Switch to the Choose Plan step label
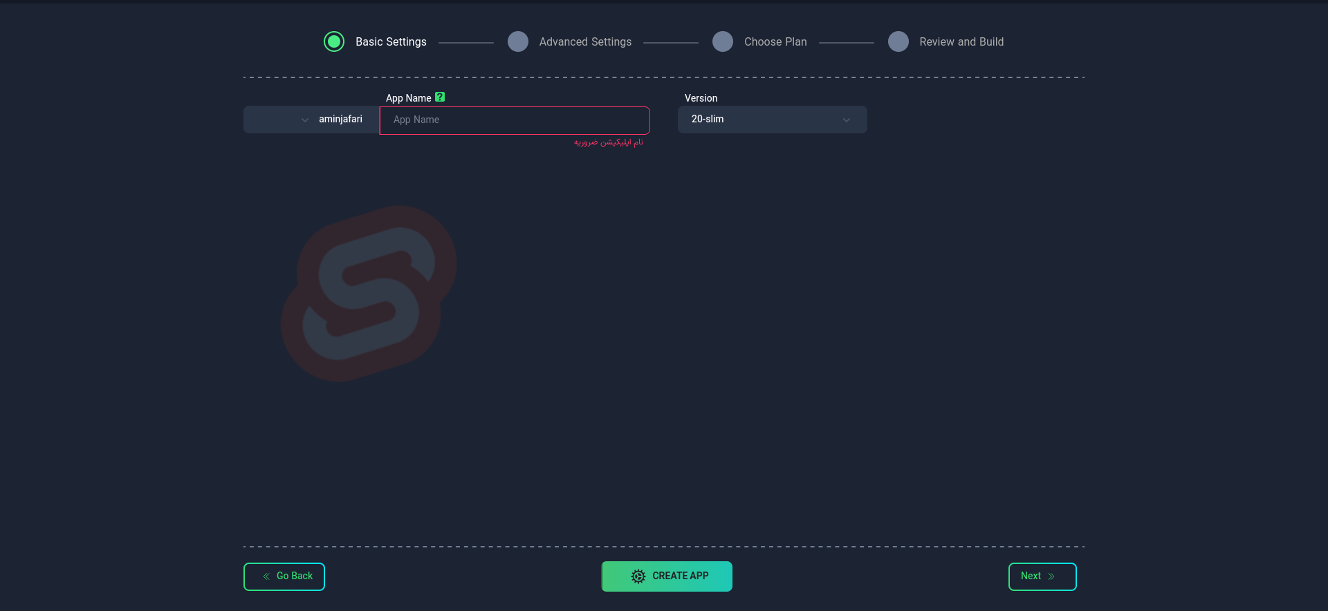The height and width of the screenshot is (611, 1328). pos(775,41)
